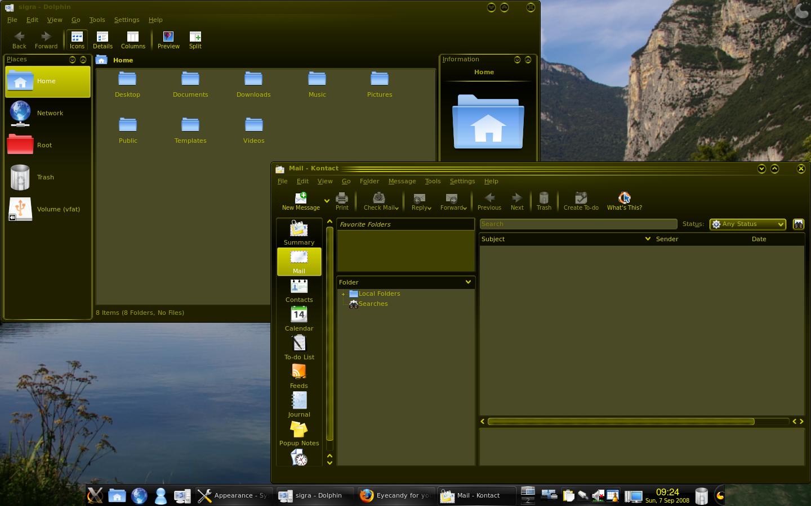Viewport: 811px width, 506px height.
Task: Click Reply in Kontact toolbar
Action: [x=421, y=201]
